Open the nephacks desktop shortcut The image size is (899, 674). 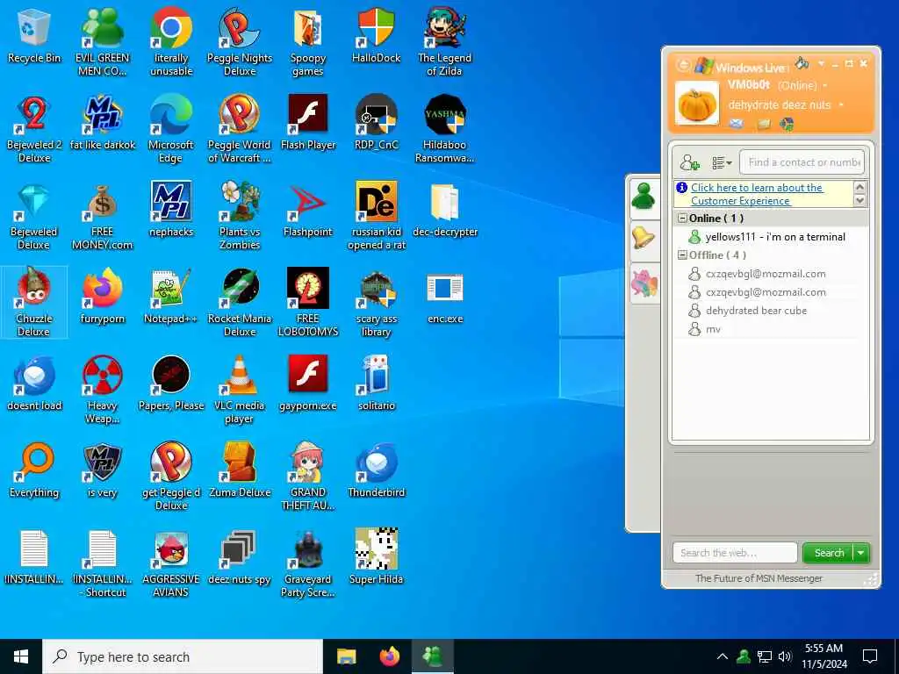pyautogui.click(x=171, y=210)
